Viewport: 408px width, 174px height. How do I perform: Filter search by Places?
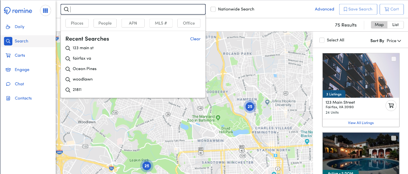(x=77, y=23)
